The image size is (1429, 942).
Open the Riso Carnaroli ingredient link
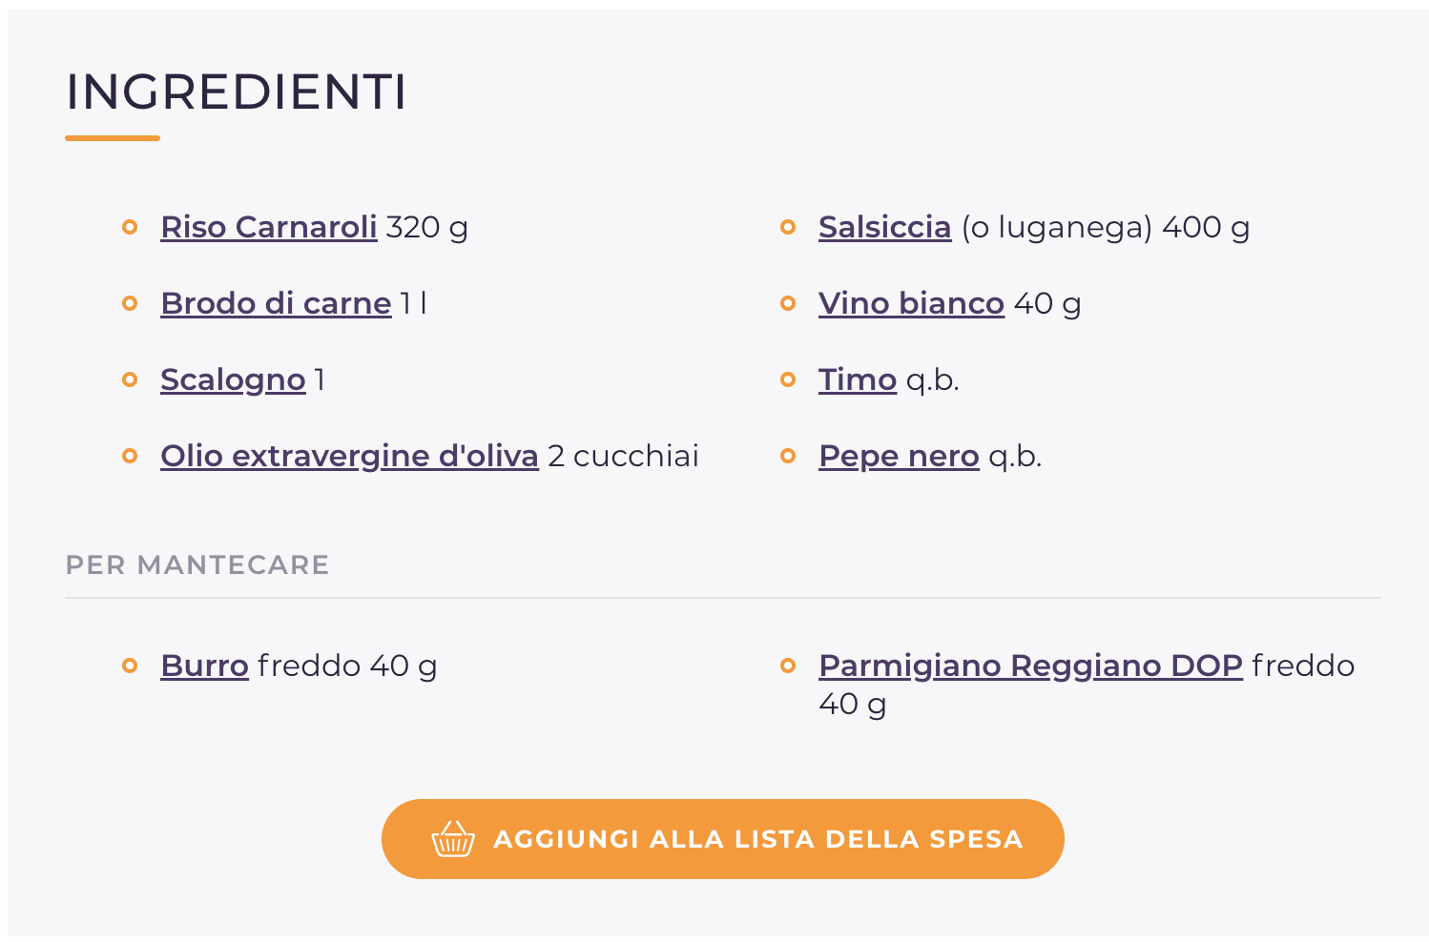268,227
